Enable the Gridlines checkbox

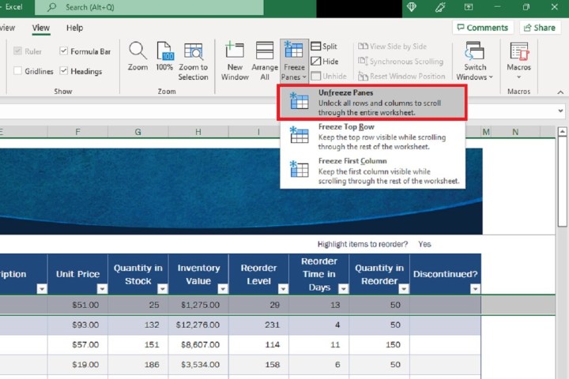(18, 71)
